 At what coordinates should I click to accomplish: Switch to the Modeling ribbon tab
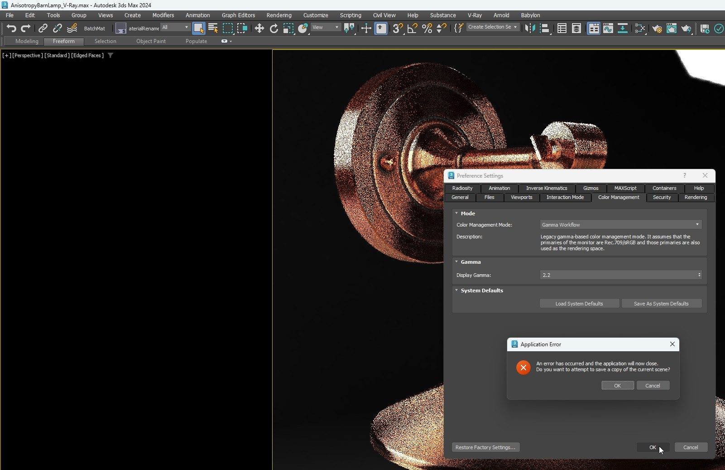click(27, 41)
